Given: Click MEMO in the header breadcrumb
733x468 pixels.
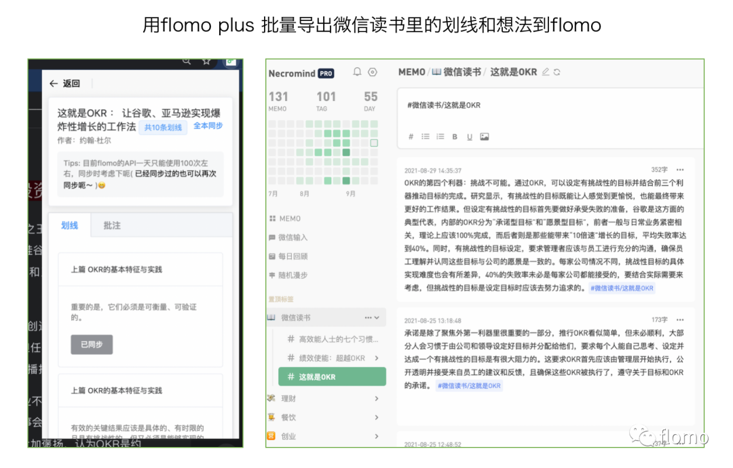Looking at the screenshot, I should (411, 72).
